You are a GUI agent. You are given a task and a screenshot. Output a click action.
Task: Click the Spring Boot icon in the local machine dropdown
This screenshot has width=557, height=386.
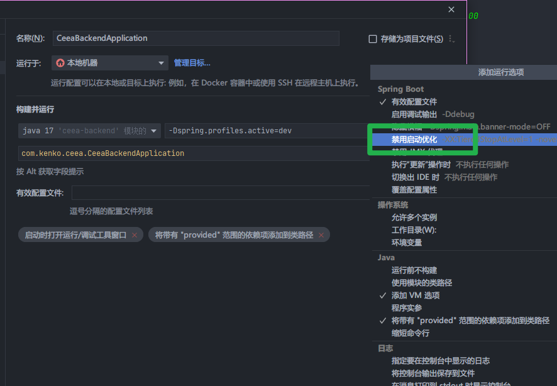(x=60, y=63)
